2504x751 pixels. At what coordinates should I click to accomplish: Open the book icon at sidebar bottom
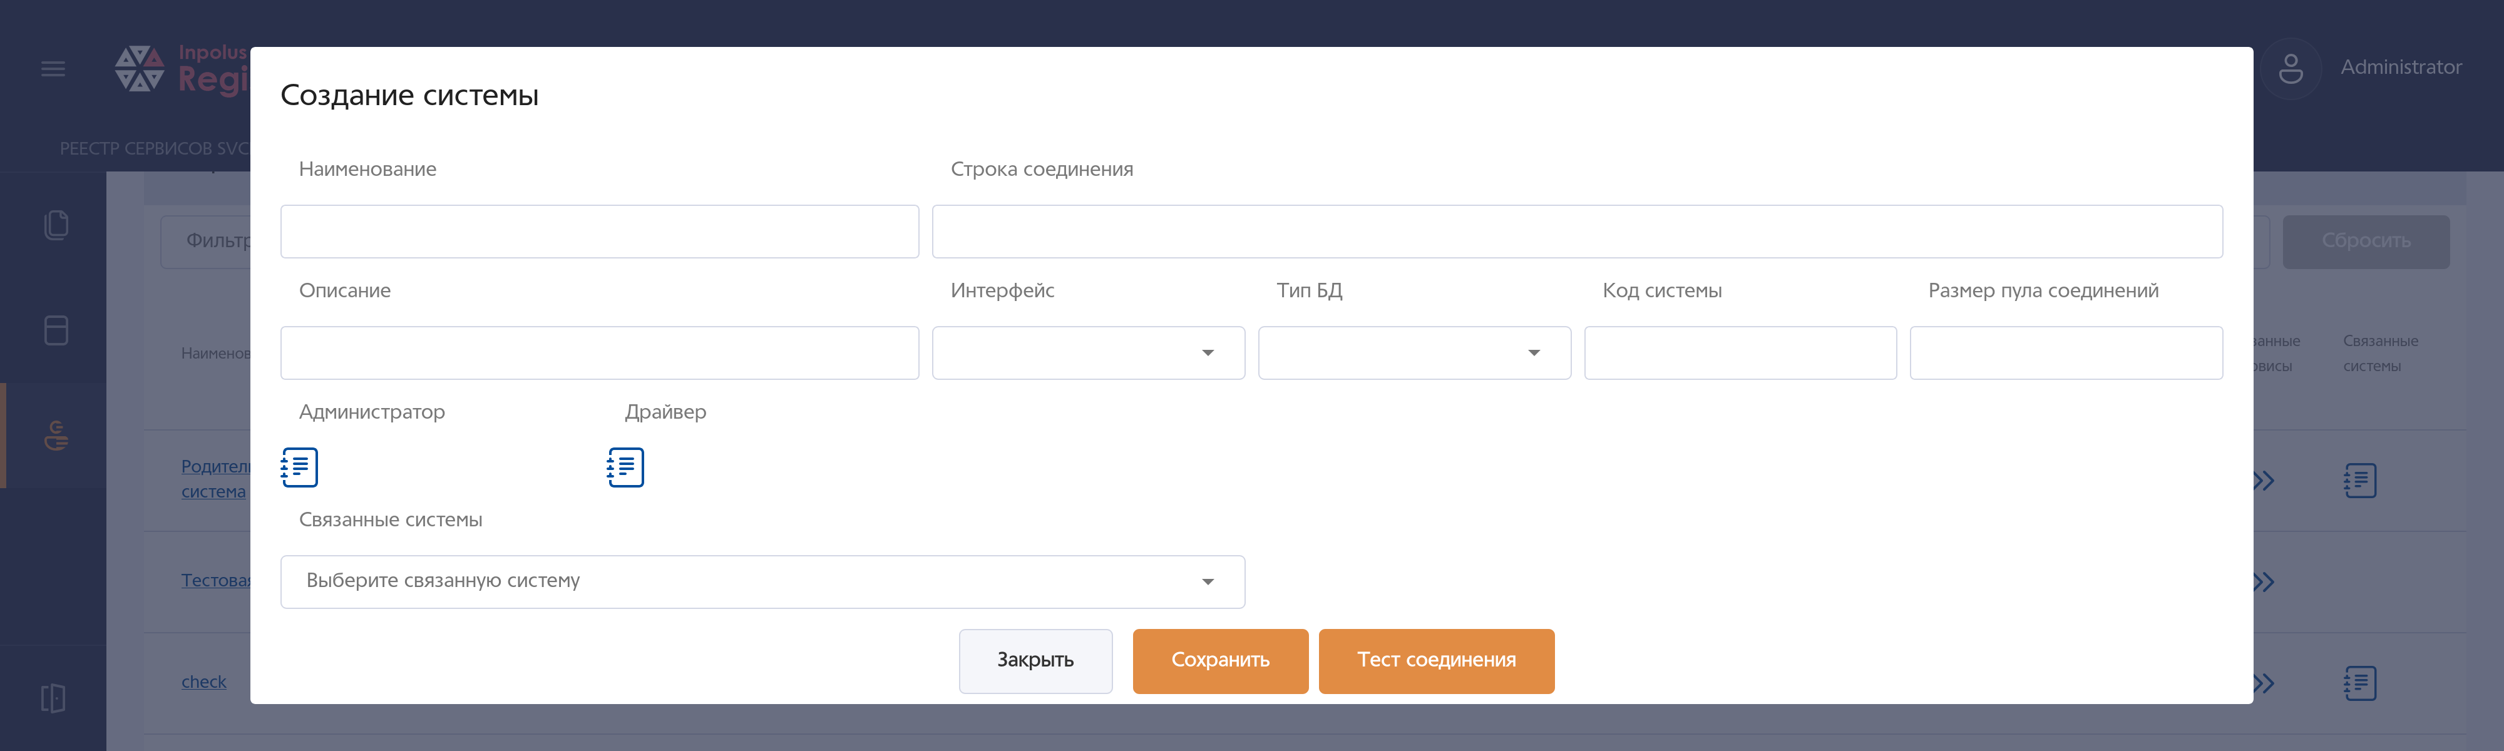point(53,698)
